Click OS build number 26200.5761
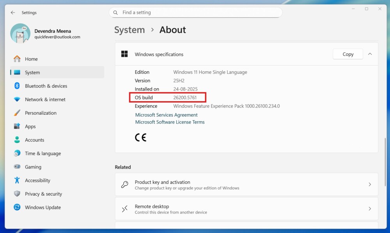 [x=185, y=98]
